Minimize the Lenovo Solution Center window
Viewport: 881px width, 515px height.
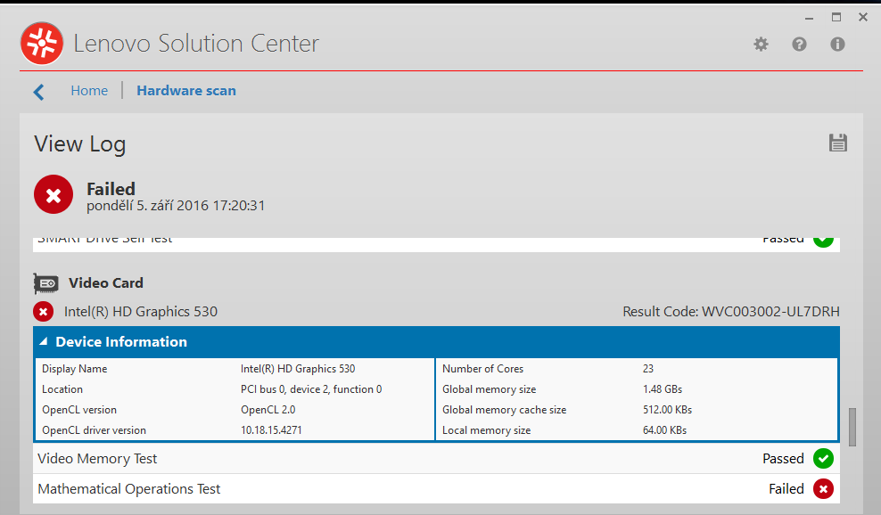pos(809,18)
